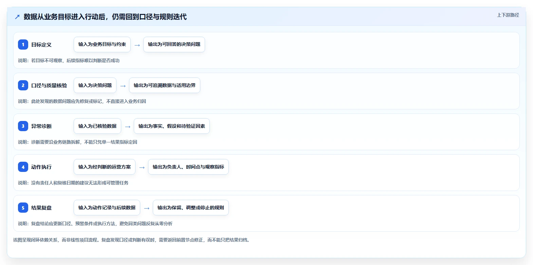Click the 输出为可追溯数据与适用边界 box
Screen dimensions: 533x265
coord(165,85)
